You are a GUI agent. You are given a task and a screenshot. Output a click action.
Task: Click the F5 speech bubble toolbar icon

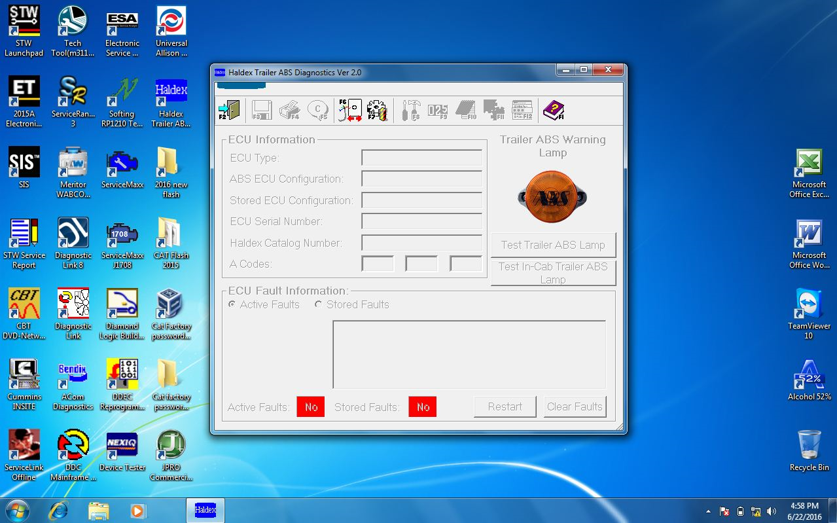[x=318, y=110]
